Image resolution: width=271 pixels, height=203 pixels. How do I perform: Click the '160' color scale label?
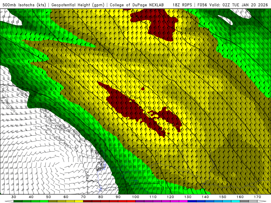[240, 197]
